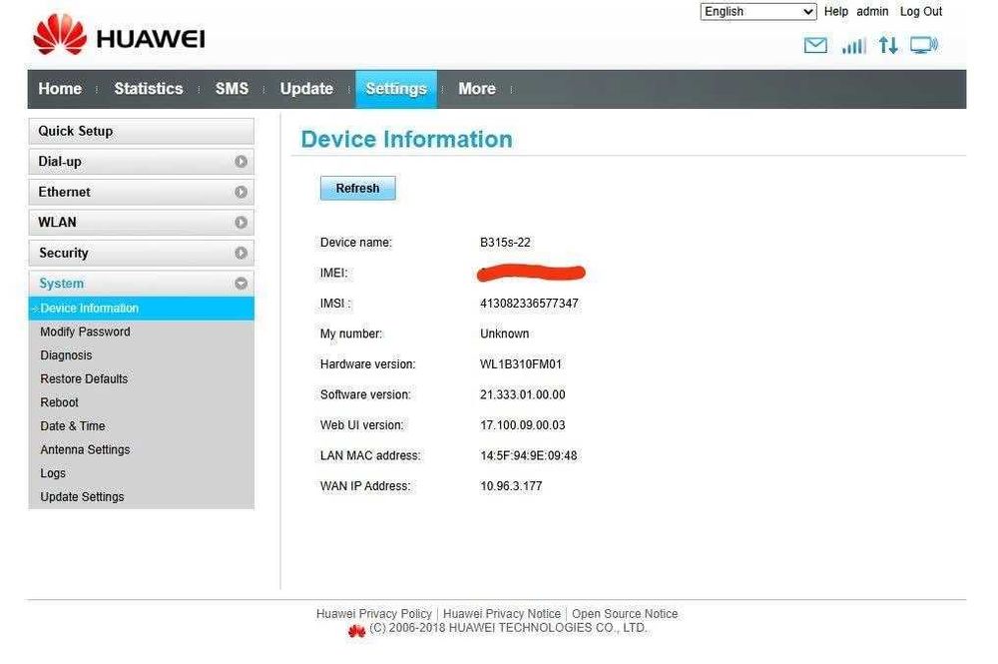
Task: Open the English language dropdown
Action: [758, 11]
